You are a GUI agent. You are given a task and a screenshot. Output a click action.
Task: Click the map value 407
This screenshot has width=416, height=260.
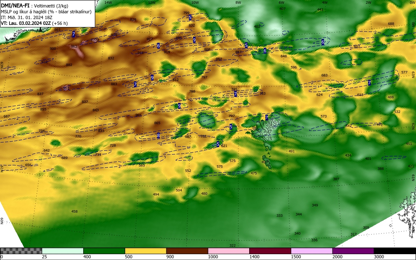pyautogui.click(x=282, y=9)
